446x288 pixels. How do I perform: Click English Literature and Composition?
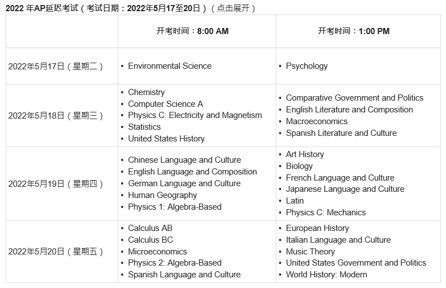tap(349, 110)
